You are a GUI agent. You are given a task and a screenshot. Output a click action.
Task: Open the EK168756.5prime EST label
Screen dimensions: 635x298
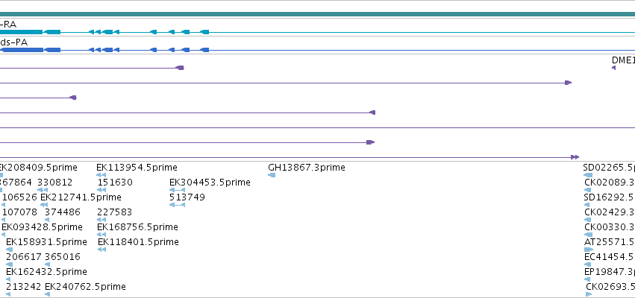(x=138, y=227)
